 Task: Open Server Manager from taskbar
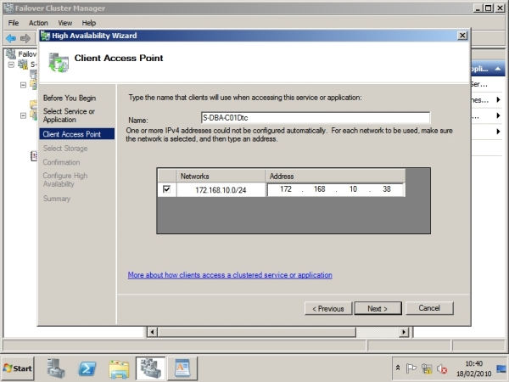pos(56,368)
